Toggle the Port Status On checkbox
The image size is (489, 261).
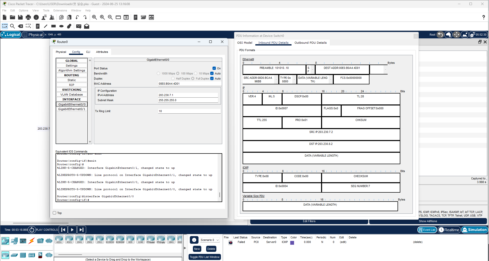[214, 68]
